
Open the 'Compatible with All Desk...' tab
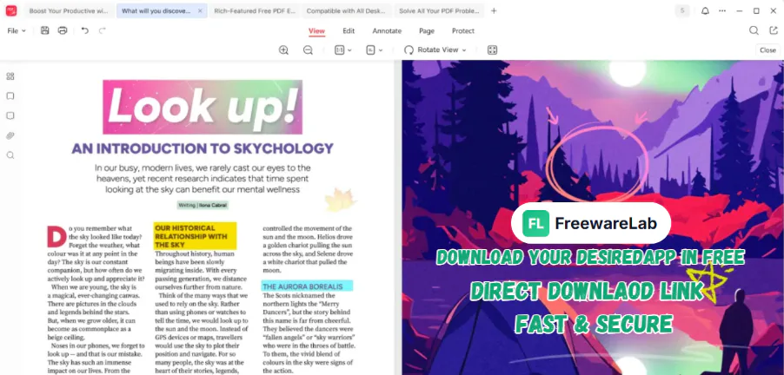click(x=346, y=10)
